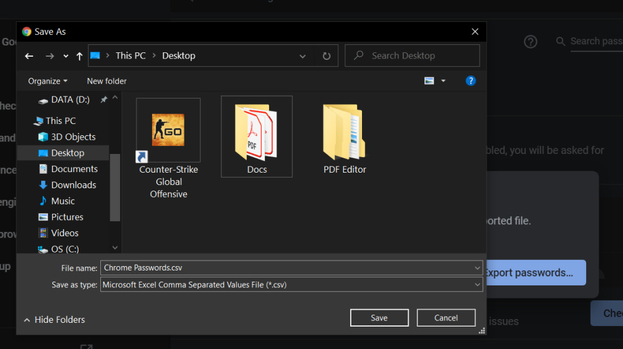
Task: Go up one folder level
Action: pos(79,56)
